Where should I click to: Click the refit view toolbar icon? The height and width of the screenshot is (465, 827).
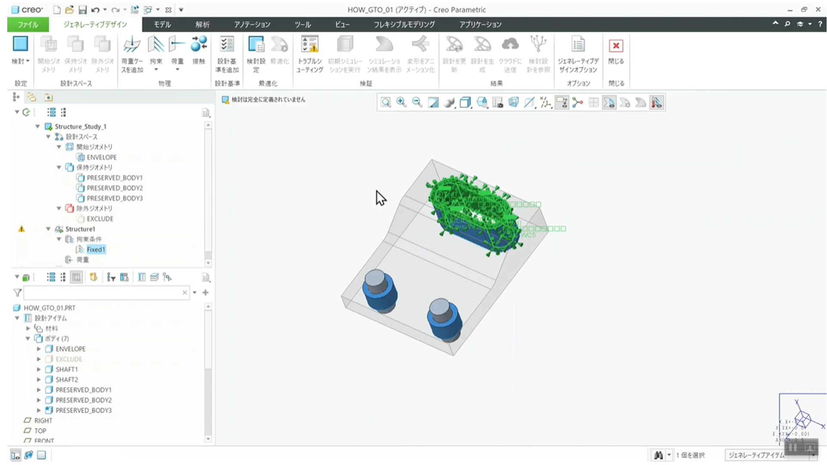(386, 102)
